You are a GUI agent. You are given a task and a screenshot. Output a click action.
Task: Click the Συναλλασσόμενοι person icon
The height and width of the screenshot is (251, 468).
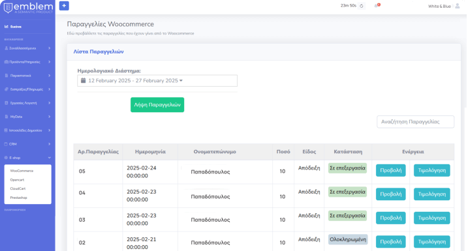coord(7,48)
